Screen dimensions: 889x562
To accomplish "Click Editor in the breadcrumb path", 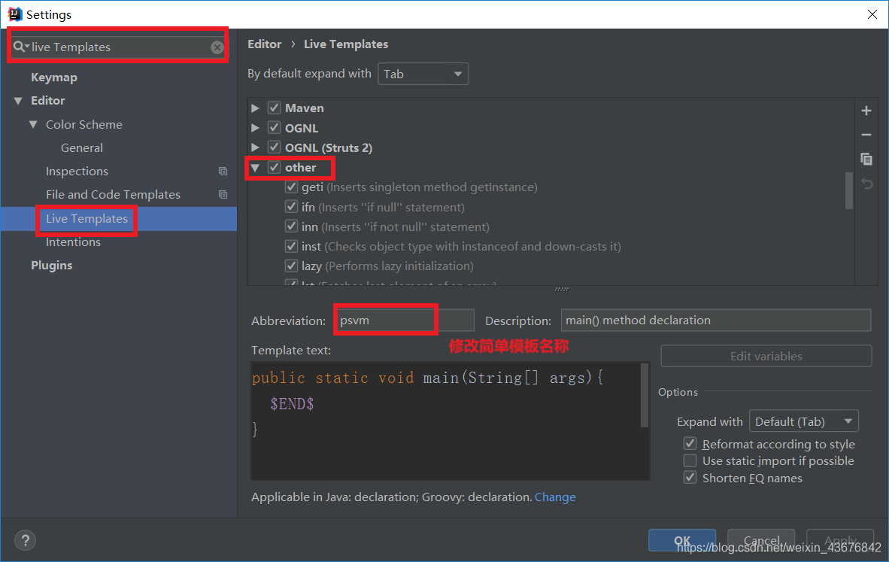I will point(264,44).
